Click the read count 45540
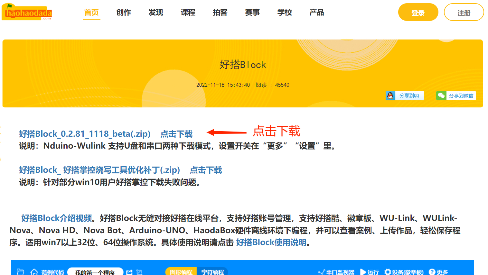Screen dimensions: 488x275 point(282,85)
